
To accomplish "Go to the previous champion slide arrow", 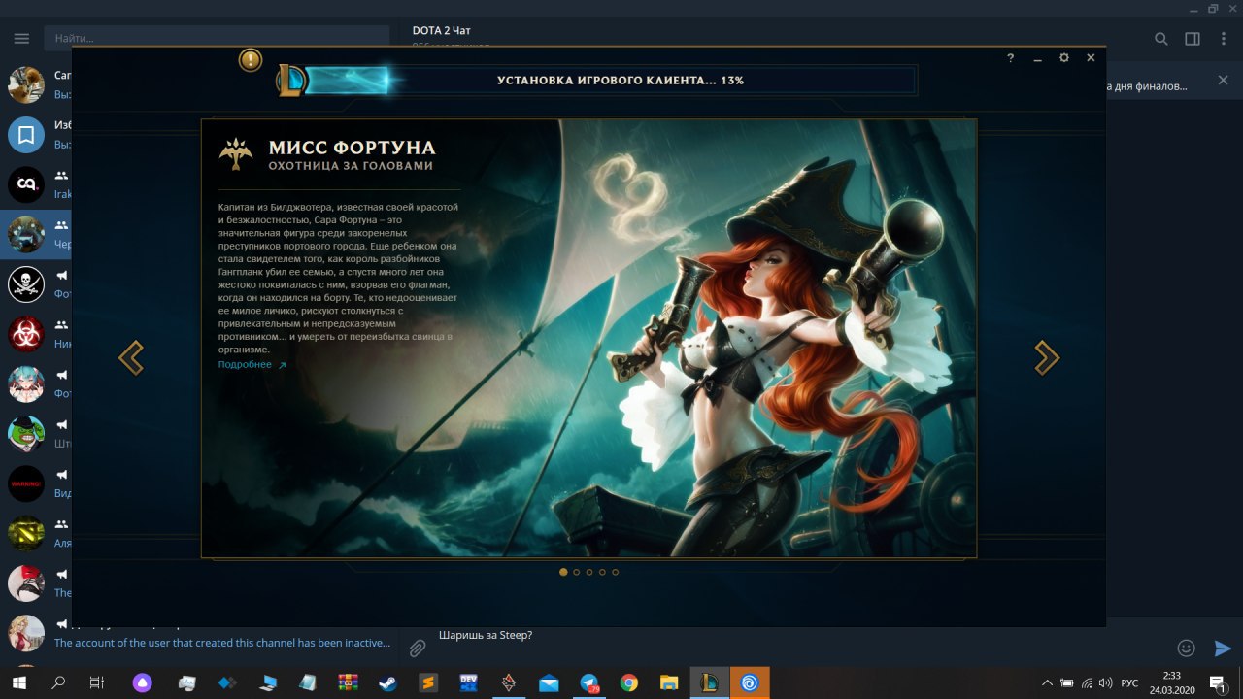I will tap(131, 358).
